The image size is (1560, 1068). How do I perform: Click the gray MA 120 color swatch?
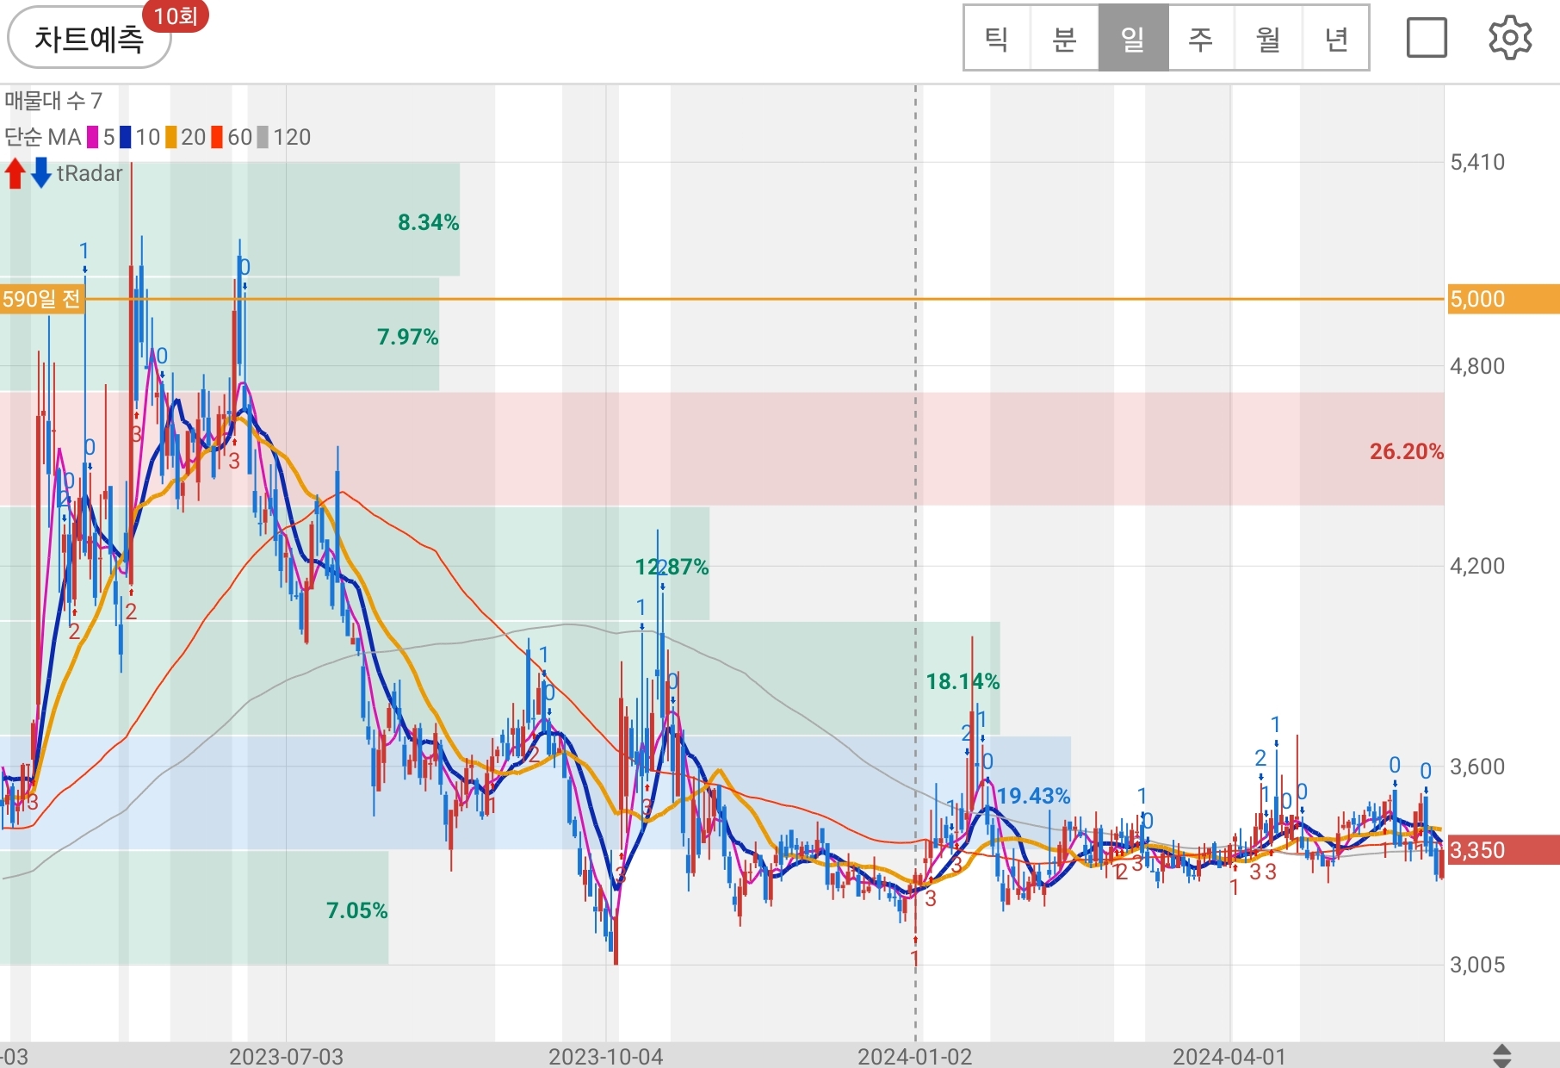click(263, 137)
